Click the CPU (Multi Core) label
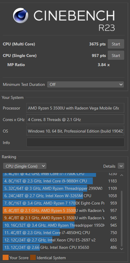This screenshot has height=263, width=130. tap(19, 44)
